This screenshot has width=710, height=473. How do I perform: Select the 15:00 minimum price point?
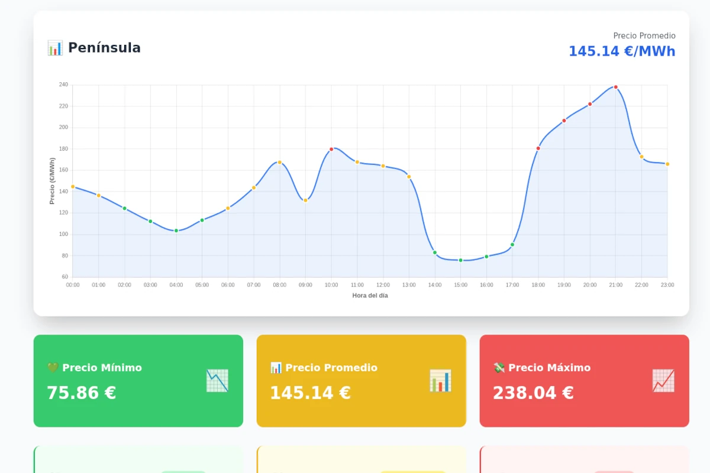[460, 260]
